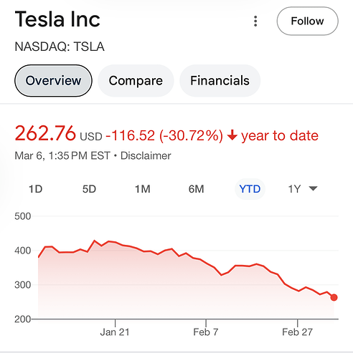Select the YTD time range
The width and height of the screenshot is (353, 358).
(250, 189)
